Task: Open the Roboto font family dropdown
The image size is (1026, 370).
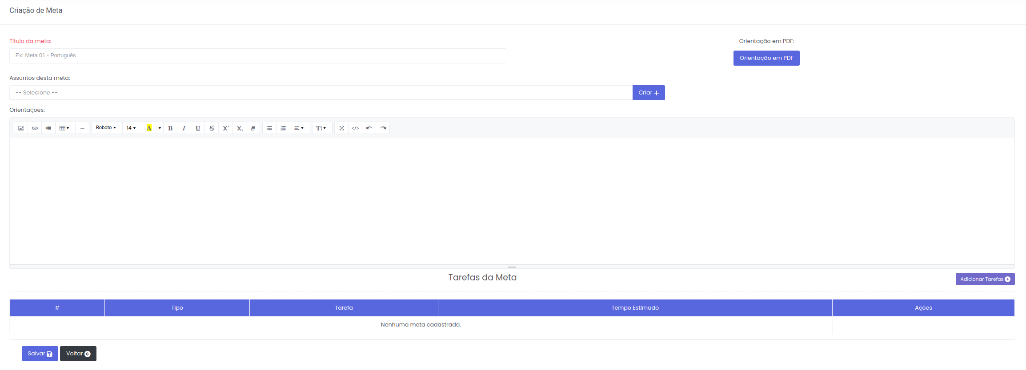Action: click(106, 128)
